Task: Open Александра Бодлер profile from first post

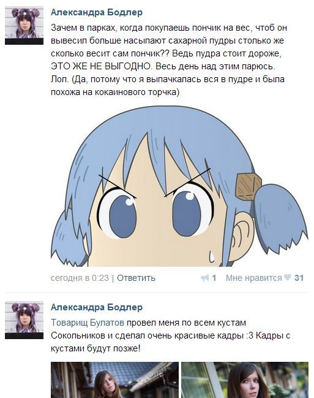Action: 97,12
